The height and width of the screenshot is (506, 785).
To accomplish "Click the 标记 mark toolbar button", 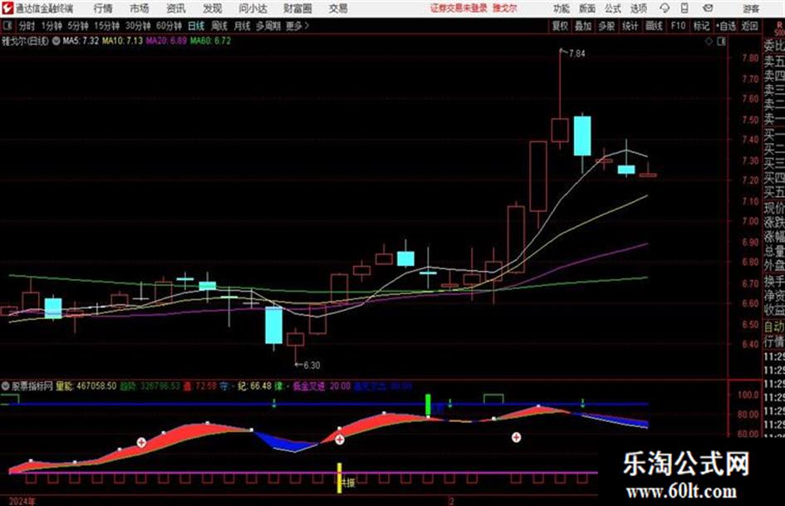I will coord(701,26).
